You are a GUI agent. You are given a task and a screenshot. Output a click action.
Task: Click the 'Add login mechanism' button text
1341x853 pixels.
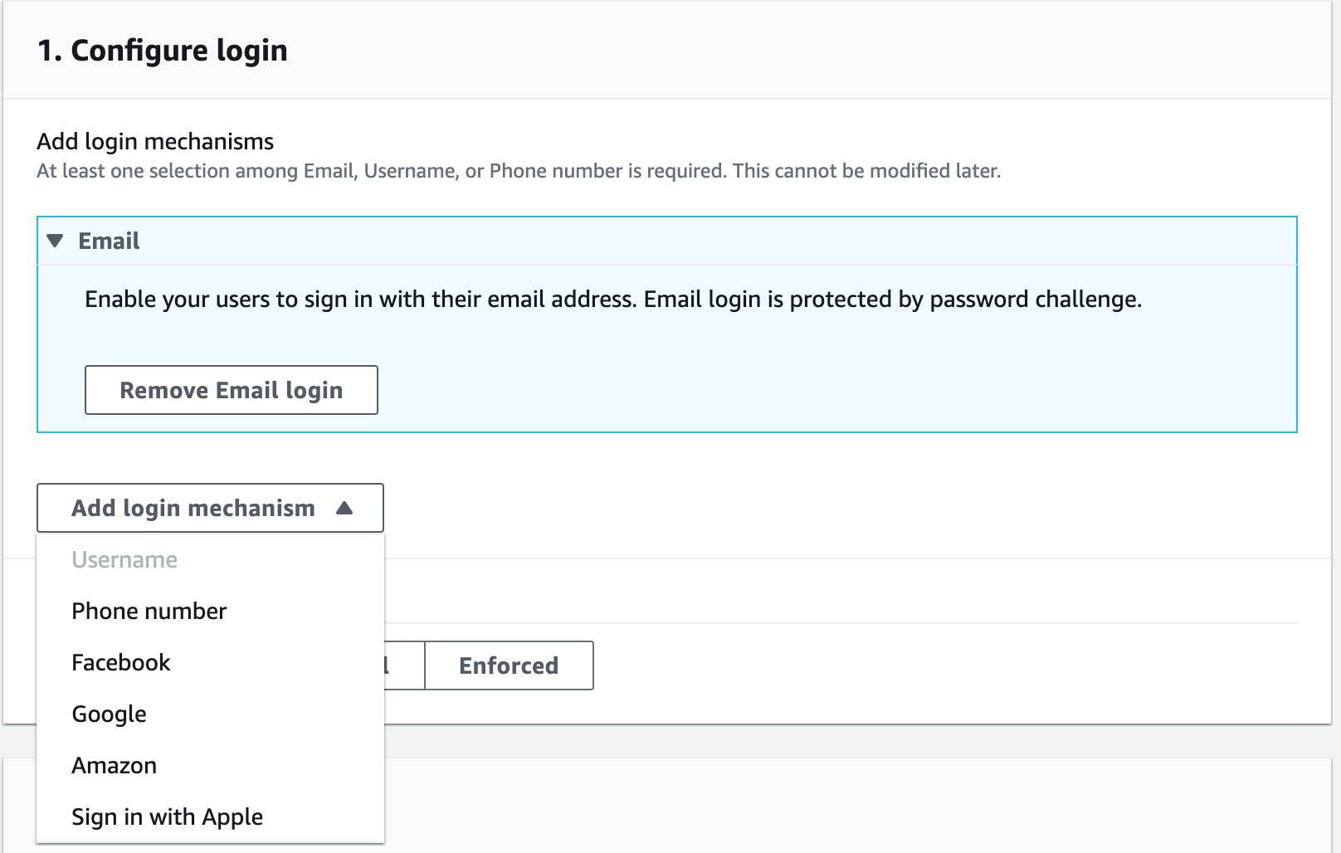(x=193, y=508)
